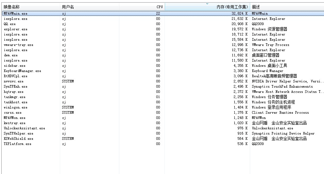Image resolution: width=324 pixels, height=174 pixels.
Task: Click the sort arrow above the memory column
Action: [207, 4]
